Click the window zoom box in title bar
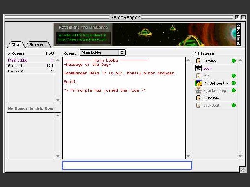Image resolution: width=250 pixels, height=187 pixels. click(237, 17)
